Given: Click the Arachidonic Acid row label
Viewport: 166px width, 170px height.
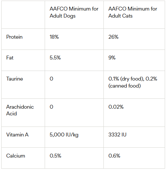Looking at the screenshot, I should 20,110.
